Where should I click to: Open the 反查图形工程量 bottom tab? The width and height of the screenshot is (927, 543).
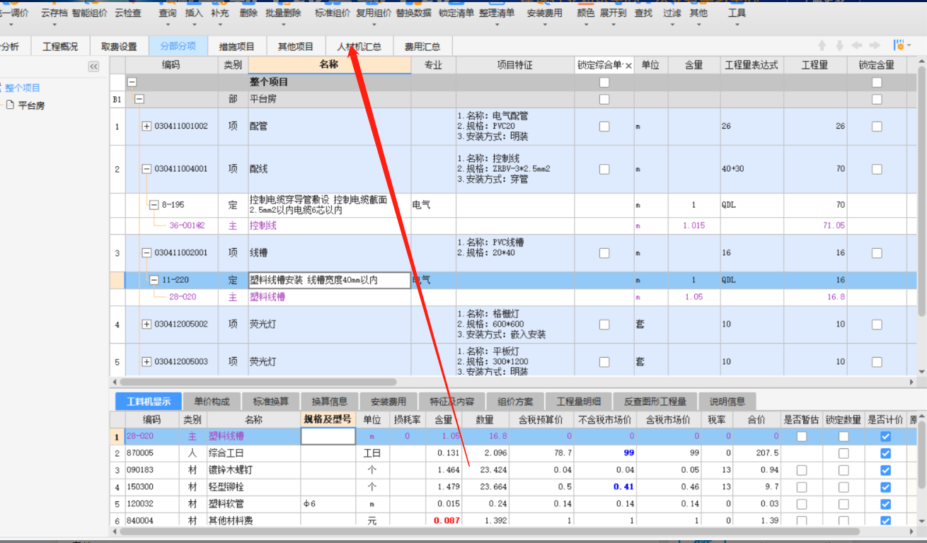(655, 402)
